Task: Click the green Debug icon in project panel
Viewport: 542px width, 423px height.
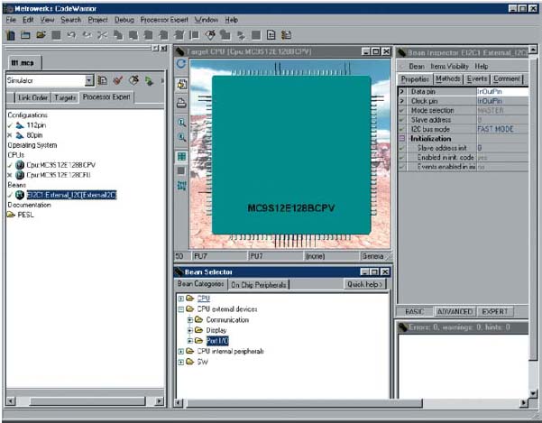Action: coord(149,81)
